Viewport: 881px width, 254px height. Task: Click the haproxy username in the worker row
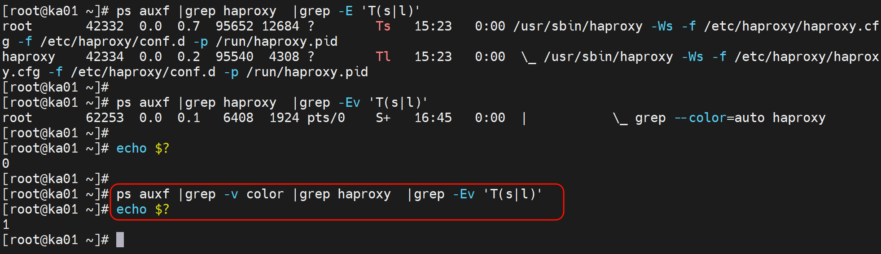tap(29, 57)
